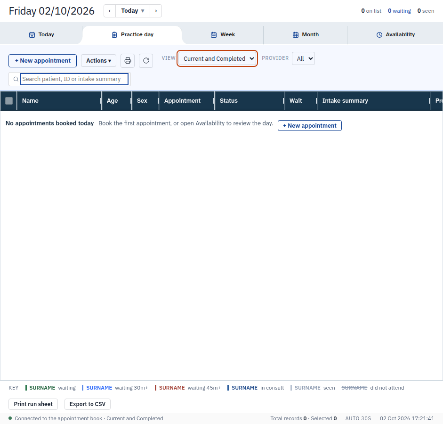The width and height of the screenshot is (443, 424).
Task: Click the print icon button
Action: [128, 60]
